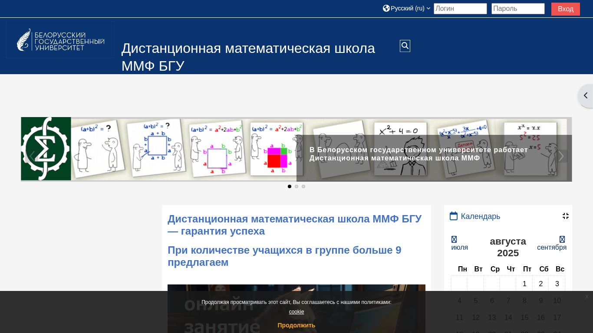Focus the Логин input field

[460, 9]
